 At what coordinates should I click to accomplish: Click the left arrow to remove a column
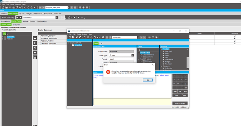tap(35, 48)
